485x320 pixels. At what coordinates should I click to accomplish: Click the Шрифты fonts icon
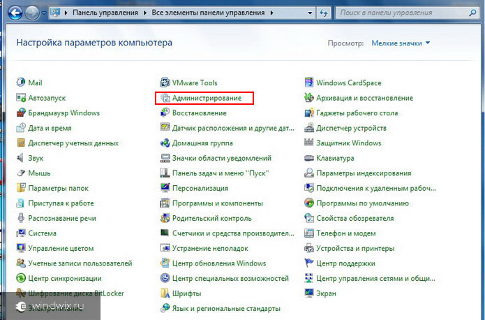click(165, 293)
